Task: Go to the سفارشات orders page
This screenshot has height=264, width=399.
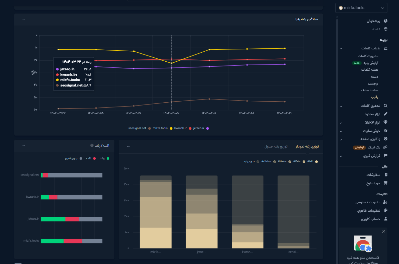Action: coord(373,175)
